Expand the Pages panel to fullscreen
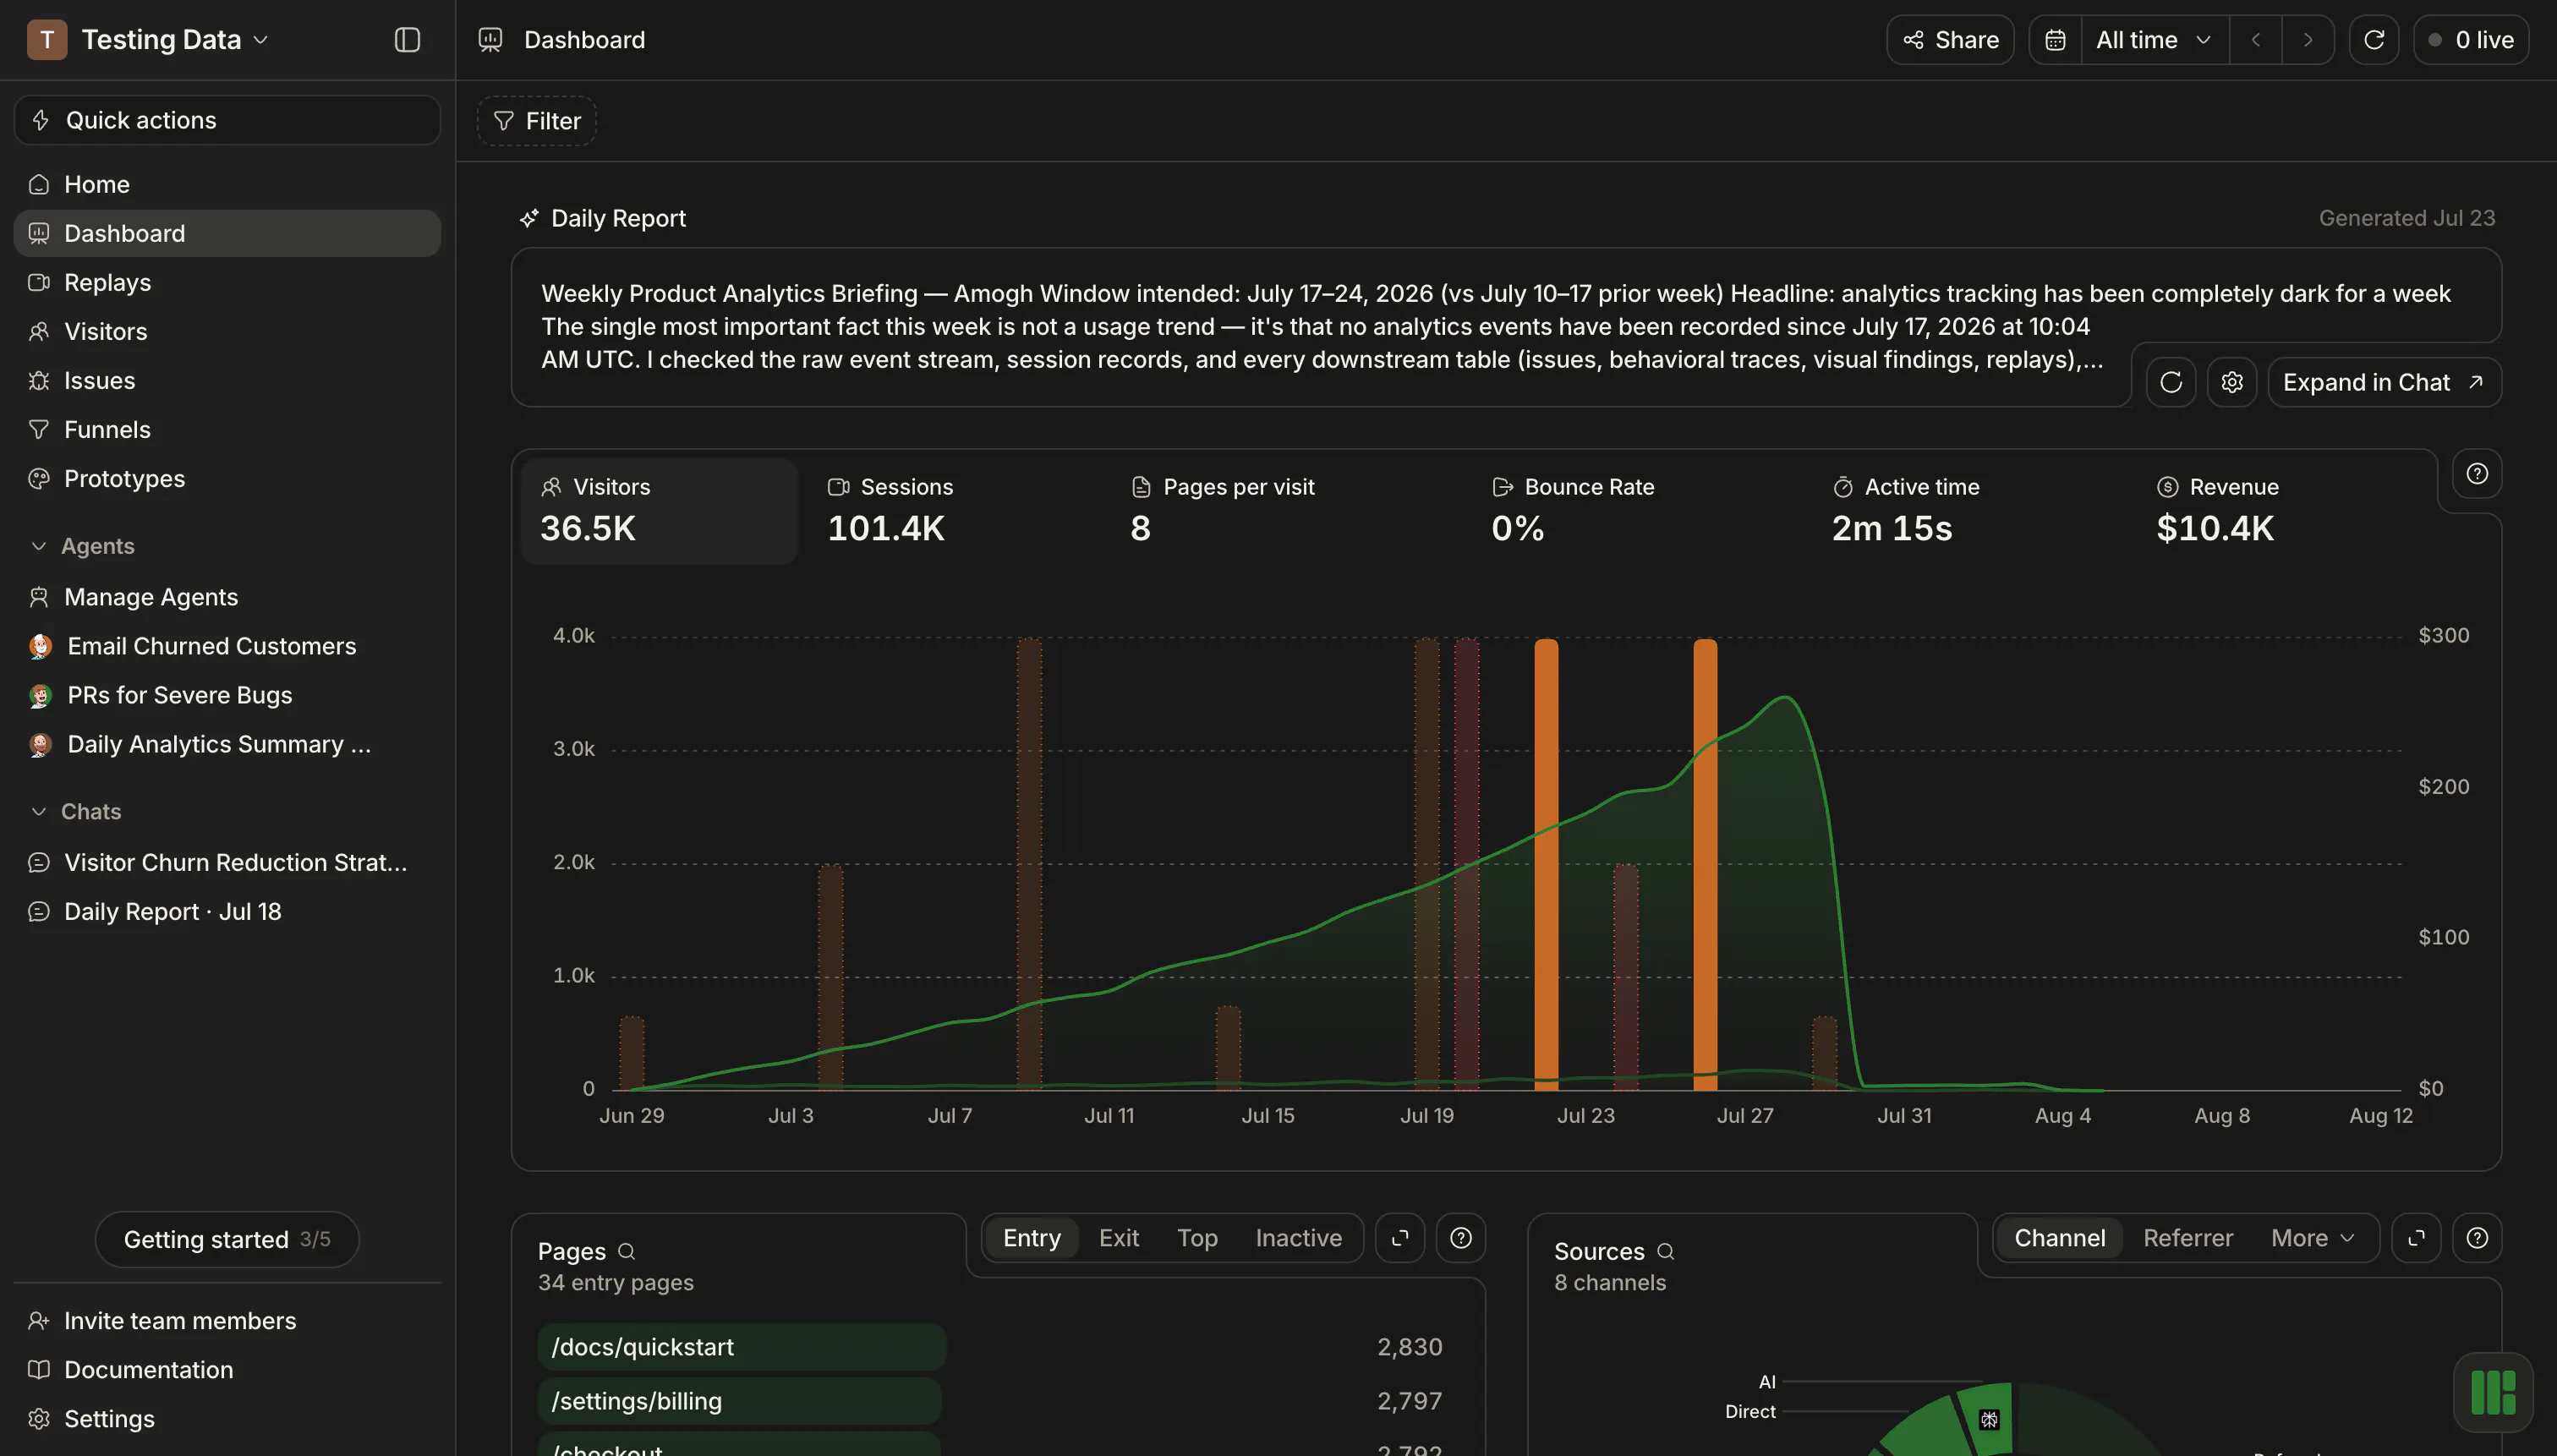The image size is (2557, 1456). (x=1400, y=1238)
